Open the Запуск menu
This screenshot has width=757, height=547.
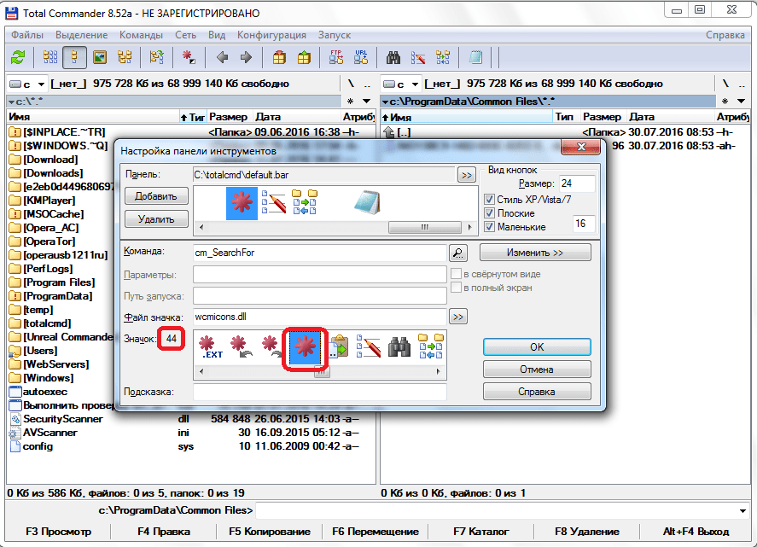334,35
